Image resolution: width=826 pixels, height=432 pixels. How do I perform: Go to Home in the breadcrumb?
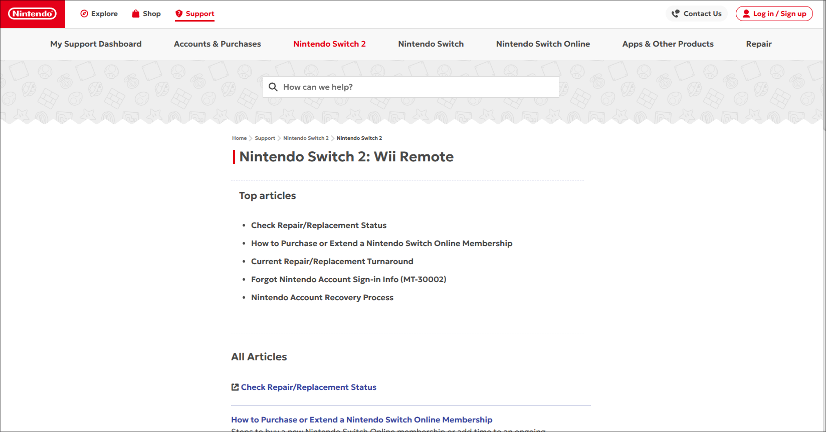[239, 138]
